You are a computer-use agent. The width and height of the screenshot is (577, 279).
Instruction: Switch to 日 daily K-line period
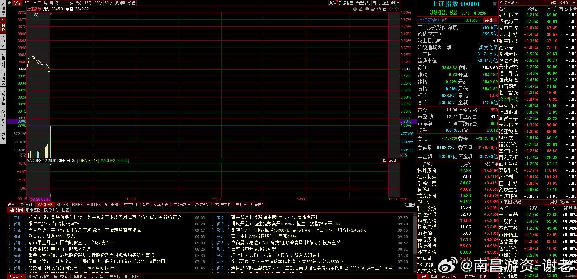pos(39,3)
